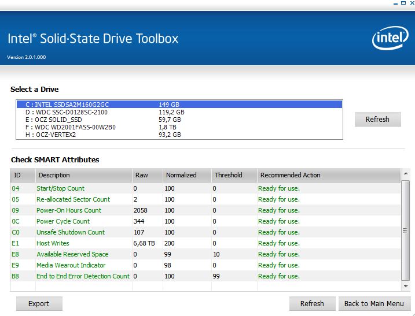Screen dimensions: 415x316
Task: Click the 59,7 GB capacity value
Action: click(170, 120)
